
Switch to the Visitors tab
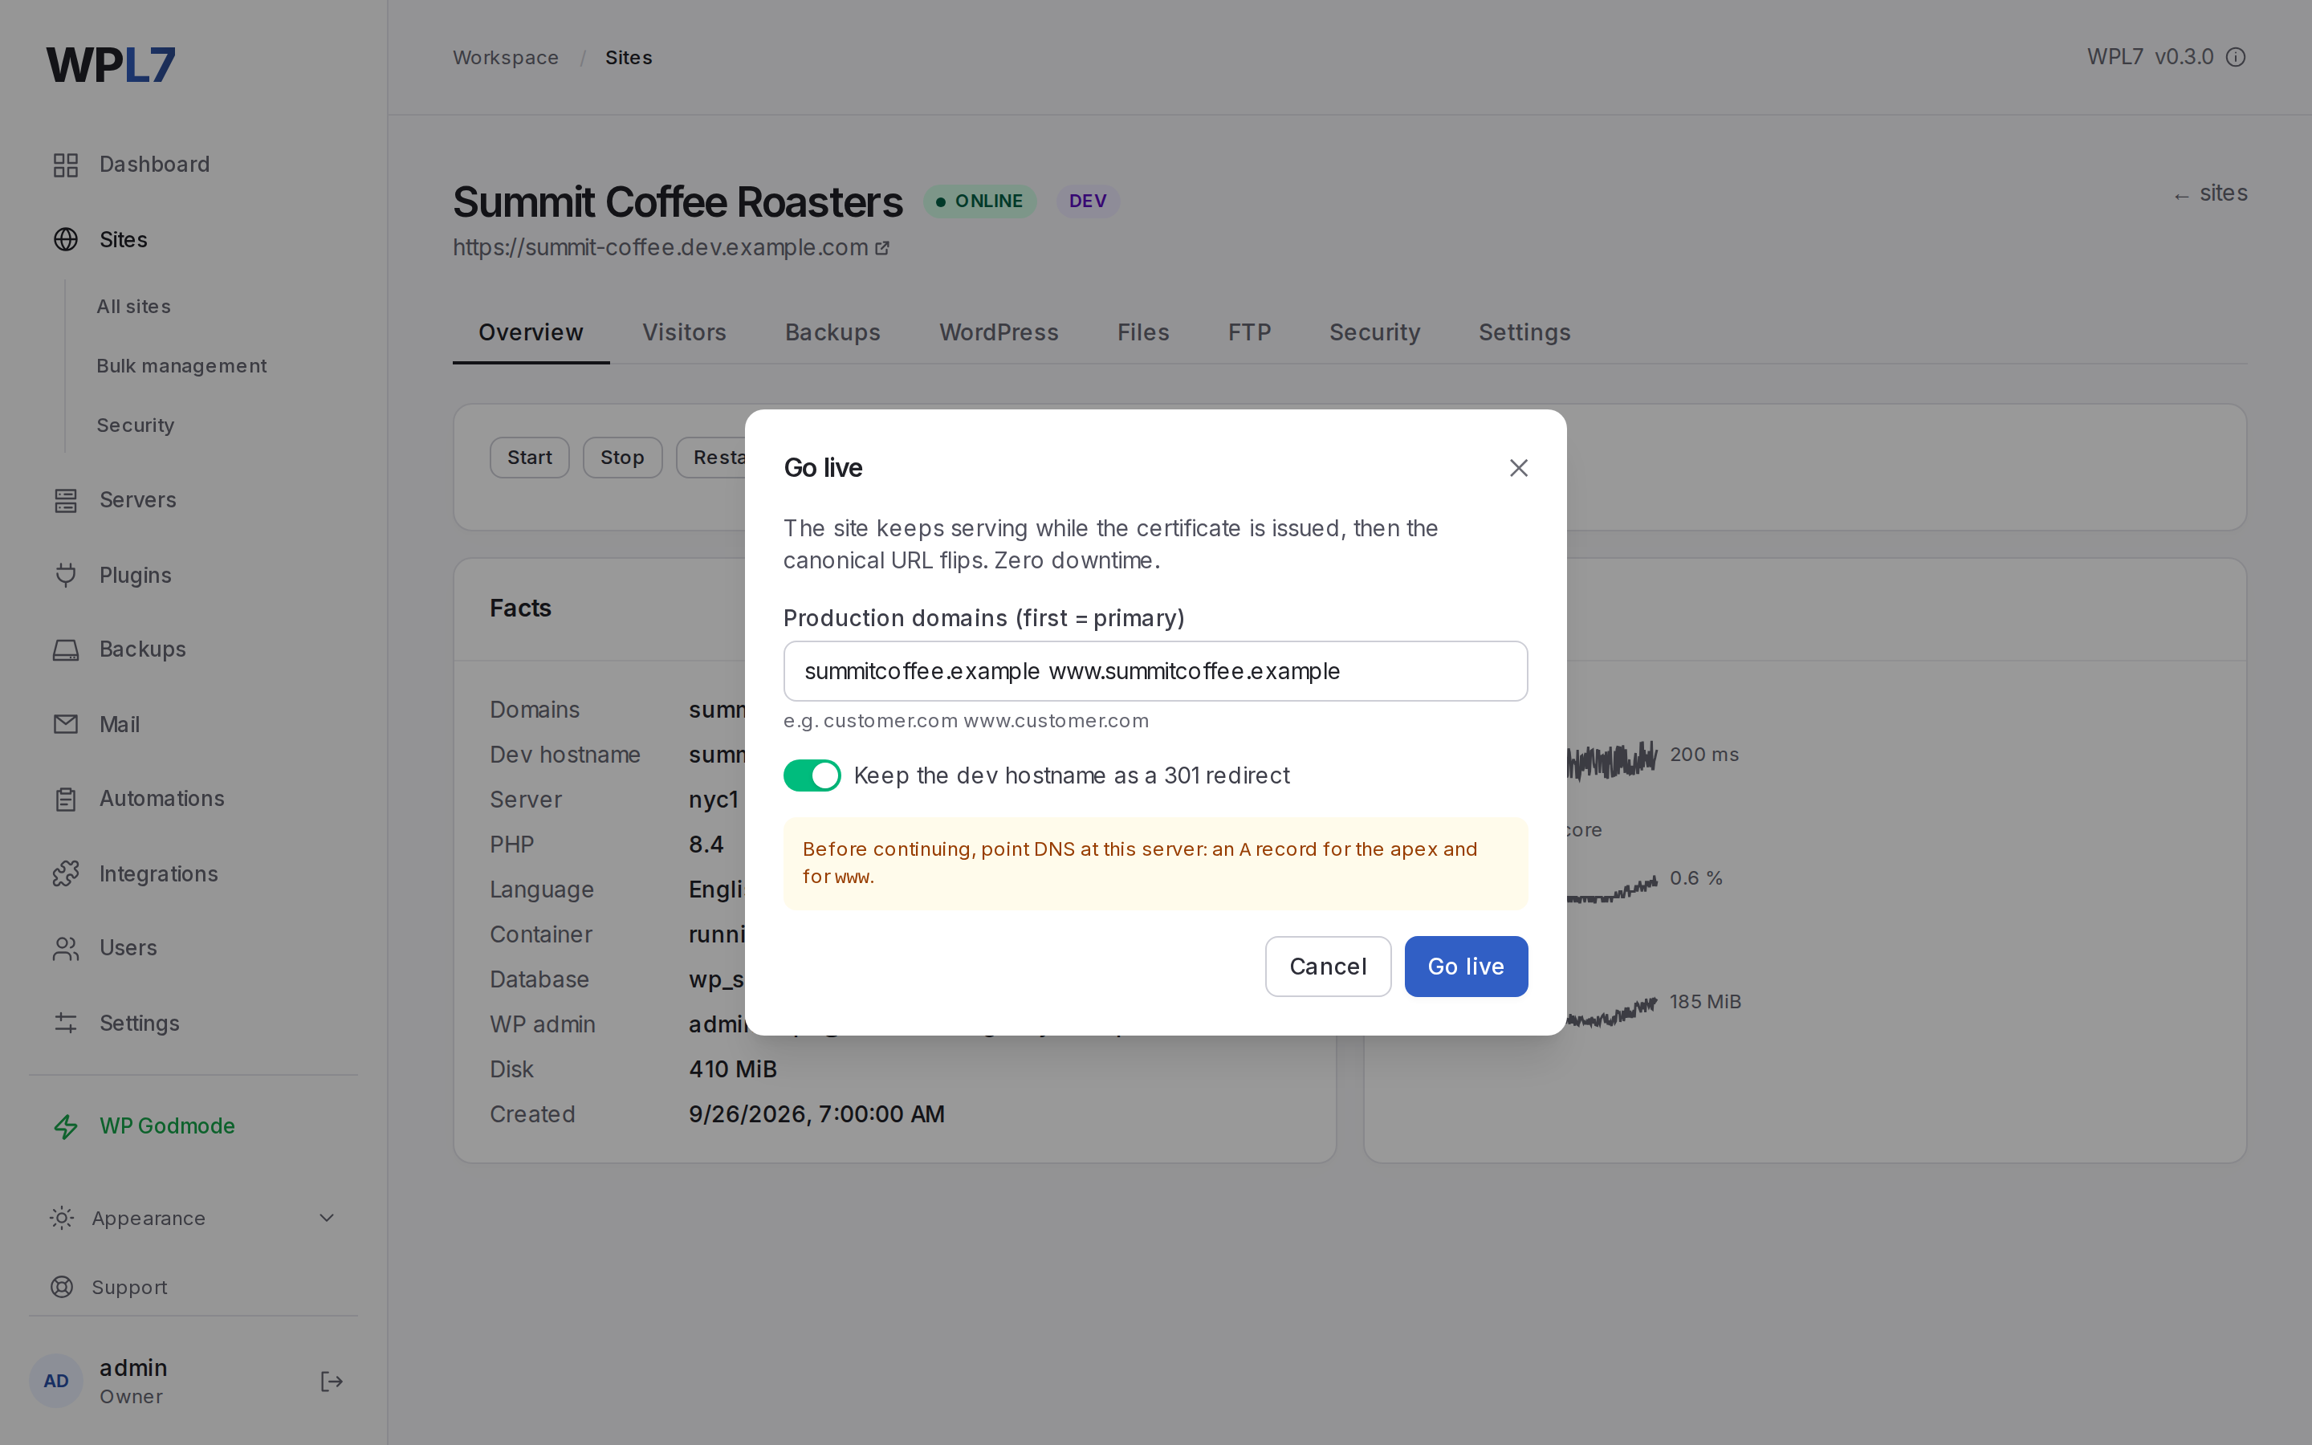tap(684, 332)
